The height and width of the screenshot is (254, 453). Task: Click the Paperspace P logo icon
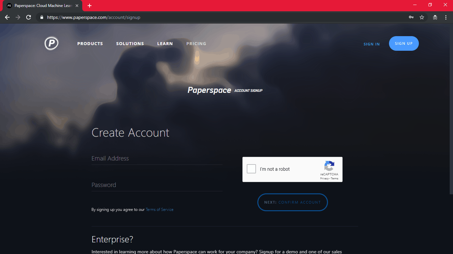point(51,43)
